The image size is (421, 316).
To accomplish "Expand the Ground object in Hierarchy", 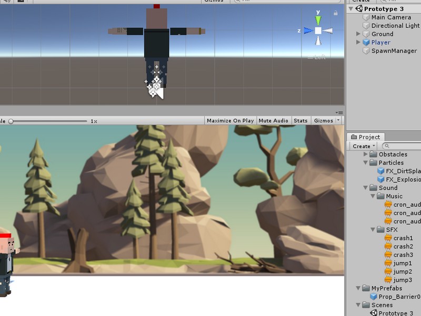I will 358,34.
